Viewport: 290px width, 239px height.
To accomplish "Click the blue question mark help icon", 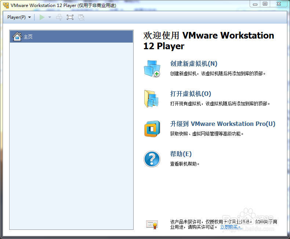I will click(152, 159).
